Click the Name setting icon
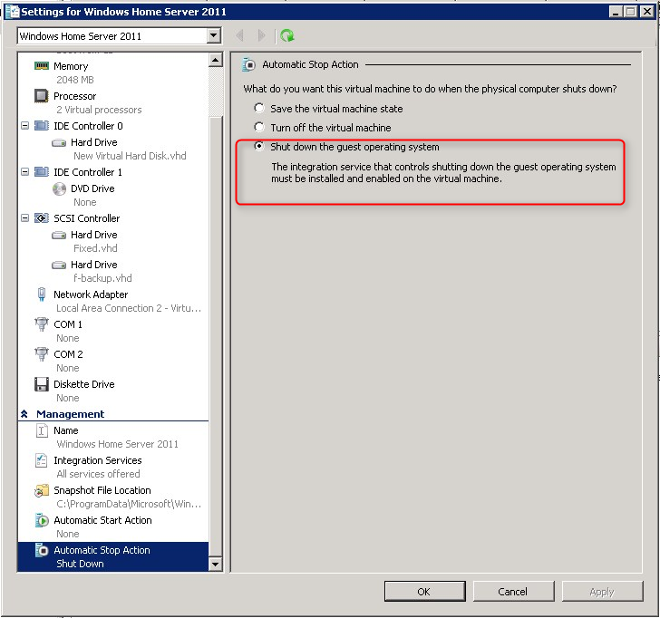 pyautogui.click(x=42, y=430)
